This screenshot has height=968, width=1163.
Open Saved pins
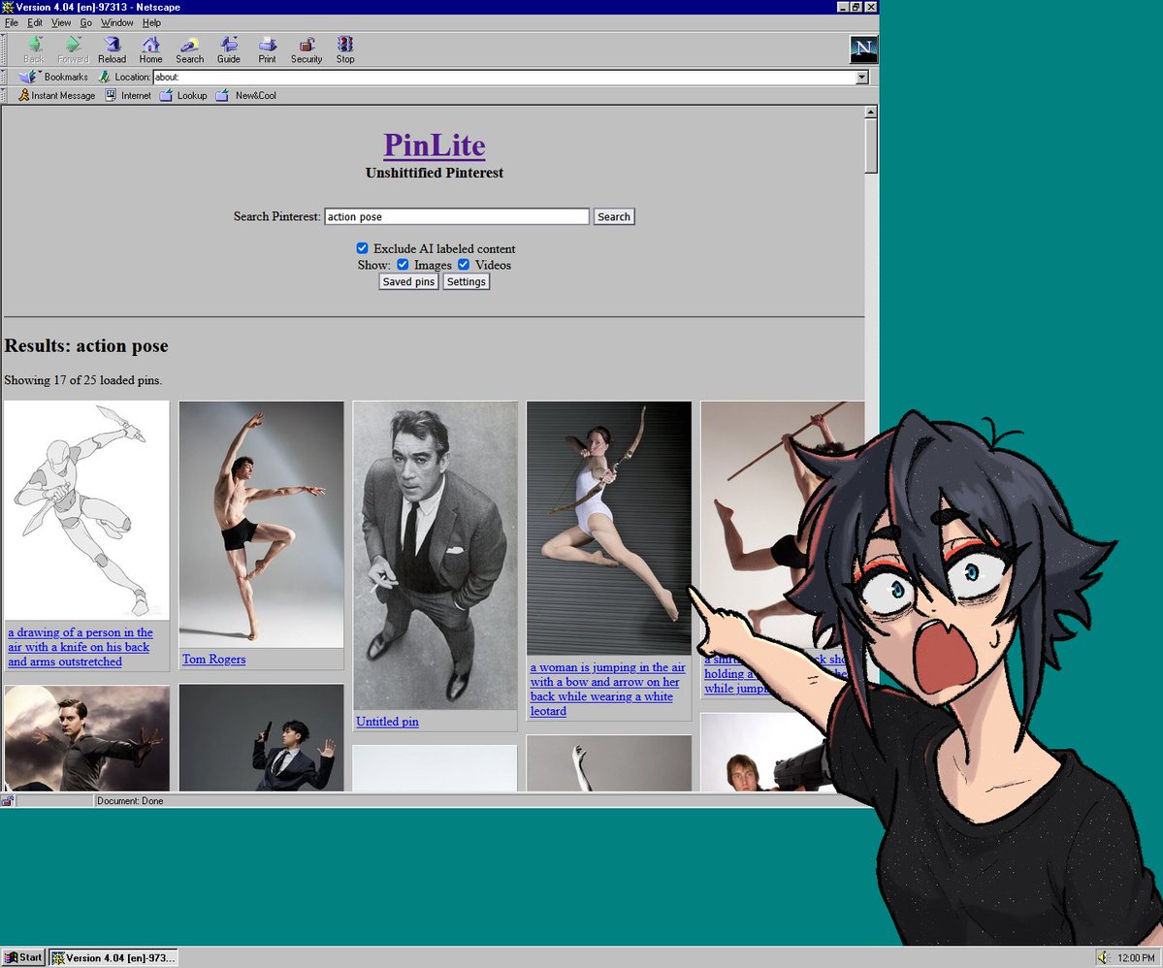(x=408, y=281)
